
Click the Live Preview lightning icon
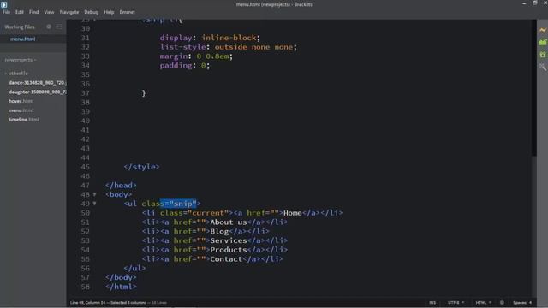tap(542, 30)
